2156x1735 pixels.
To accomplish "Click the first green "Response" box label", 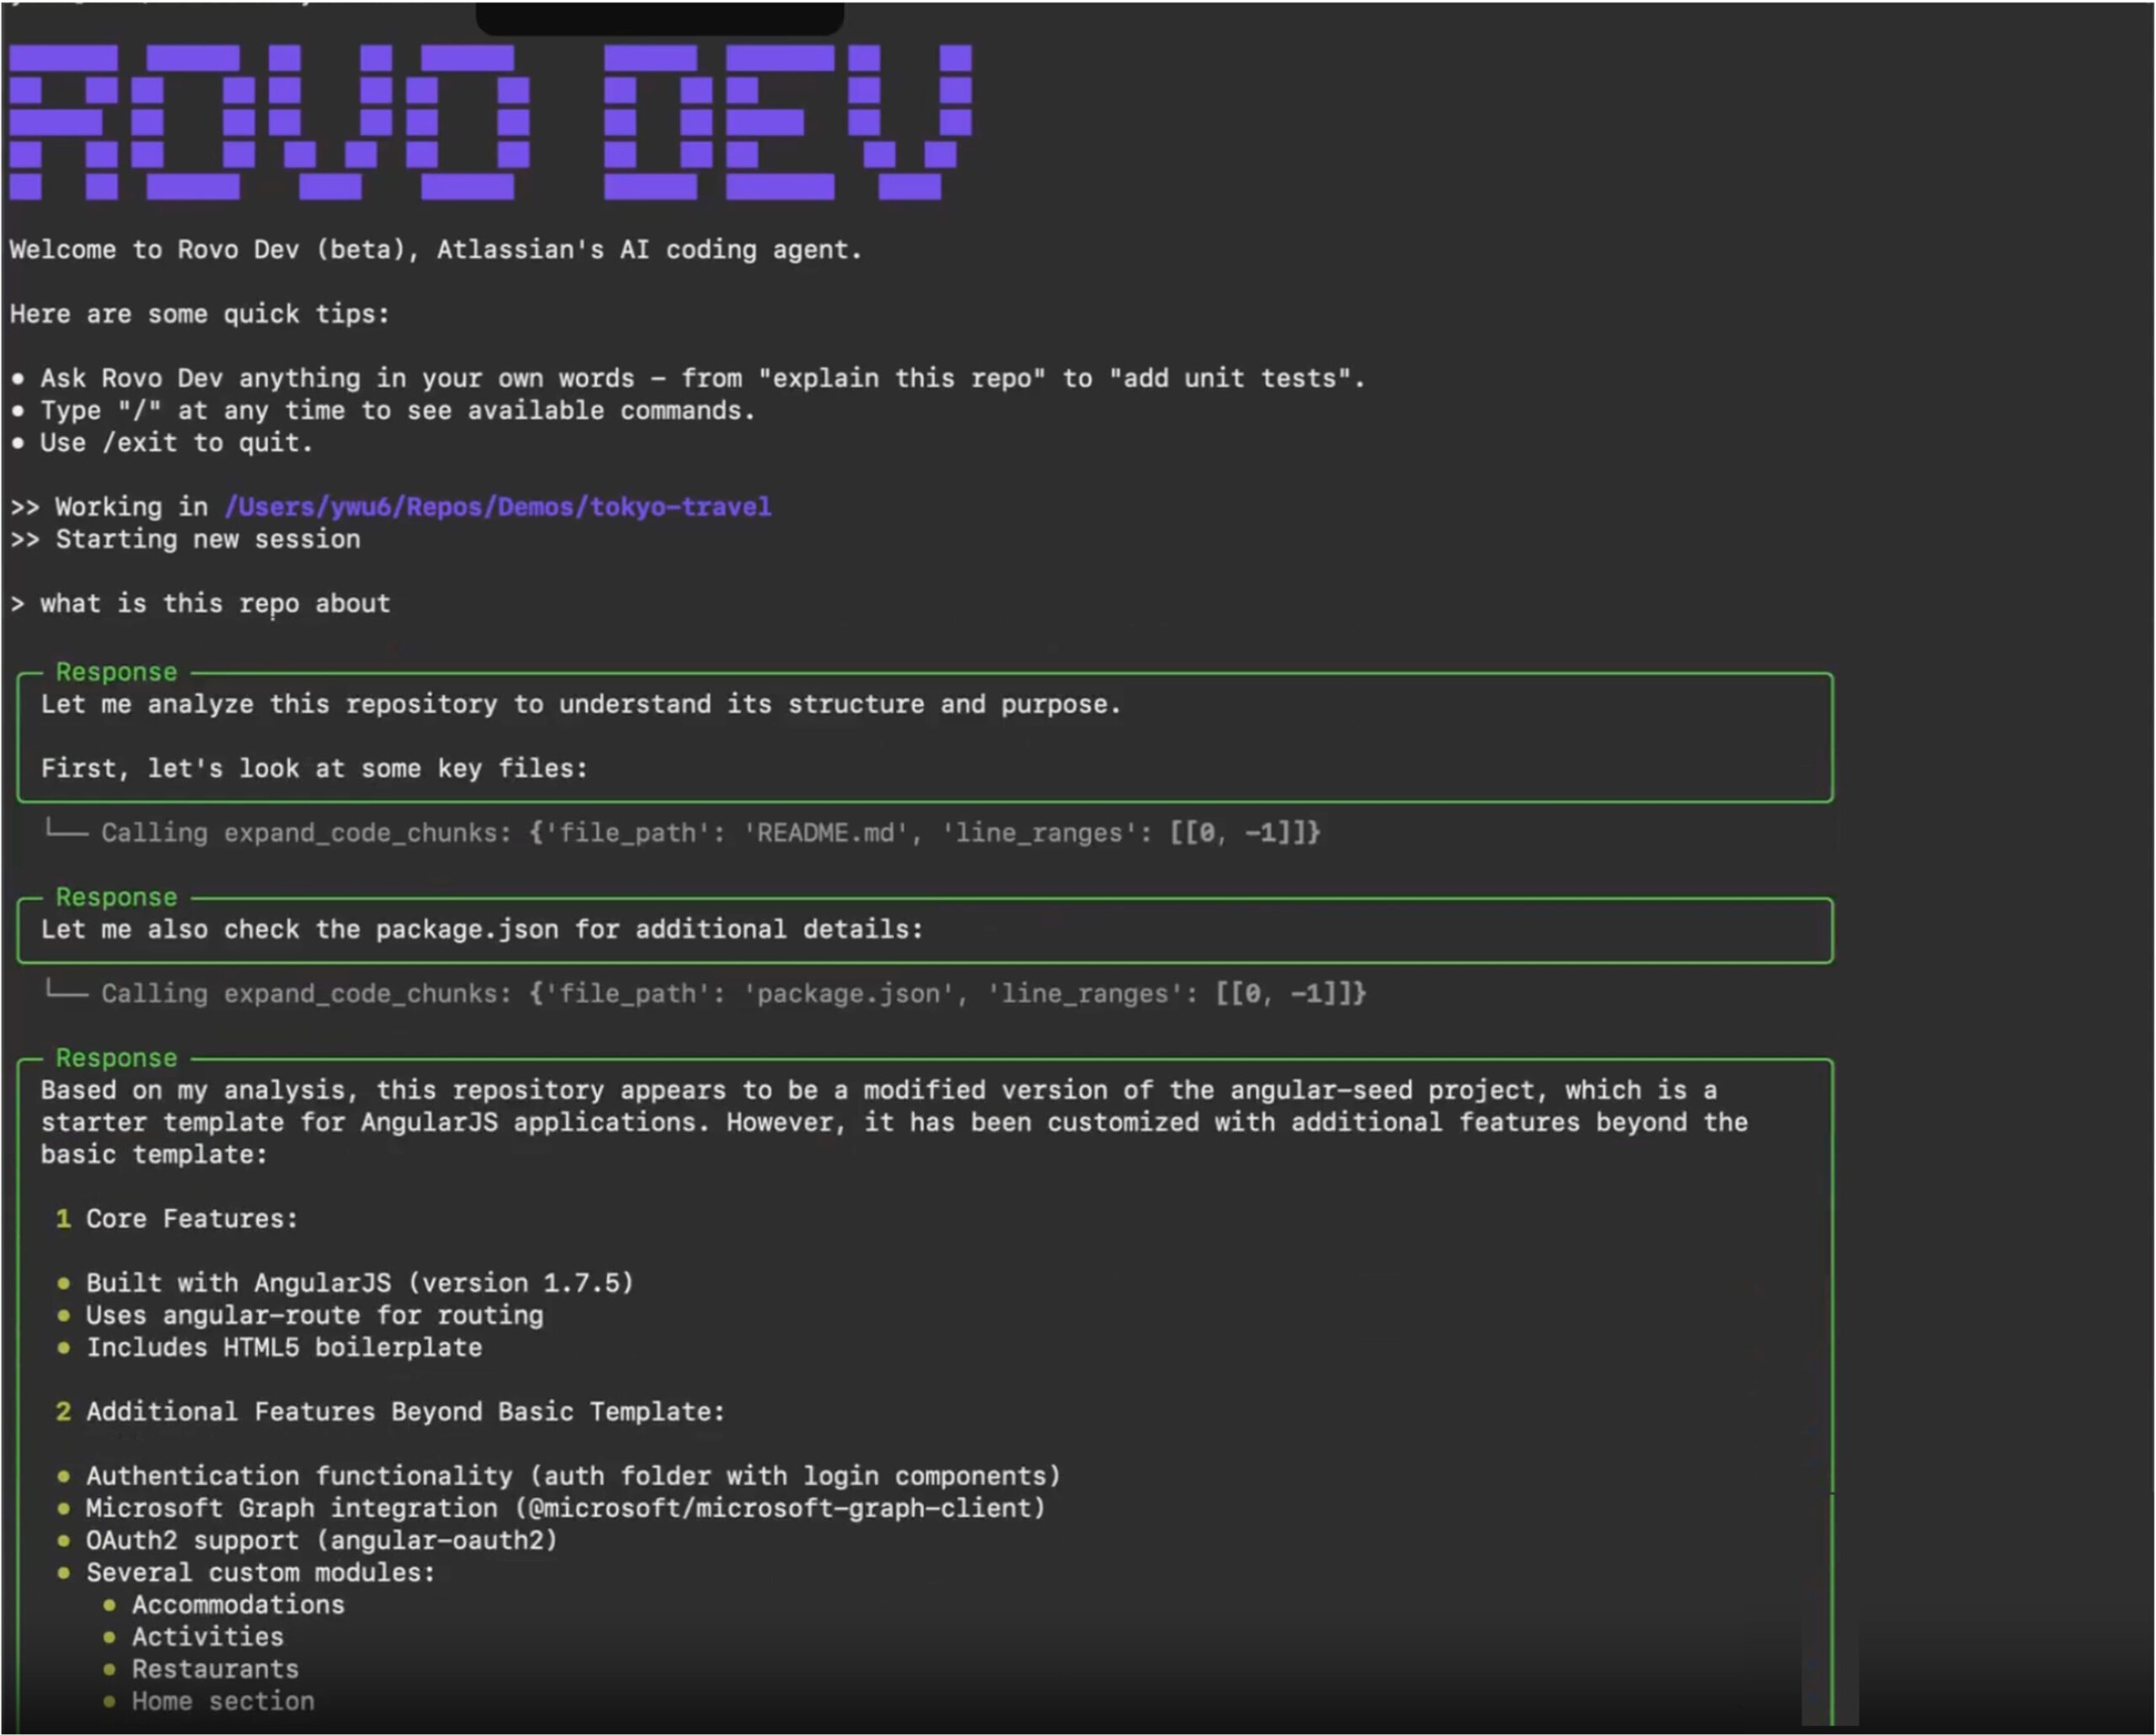I will [116, 673].
